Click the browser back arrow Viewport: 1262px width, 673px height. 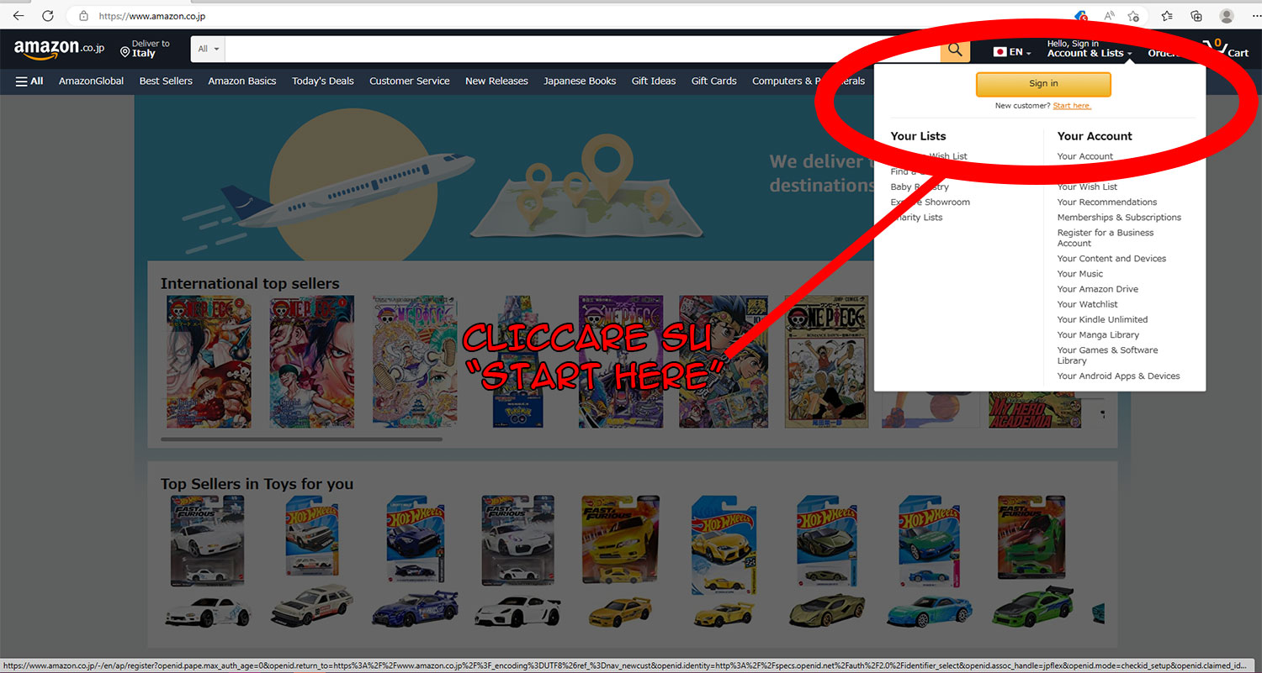coord(18,15)
